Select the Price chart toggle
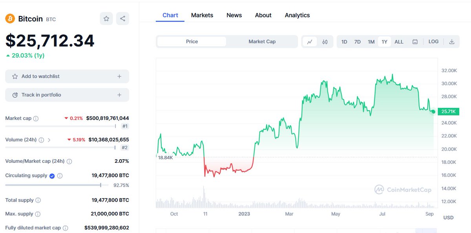 192,42
